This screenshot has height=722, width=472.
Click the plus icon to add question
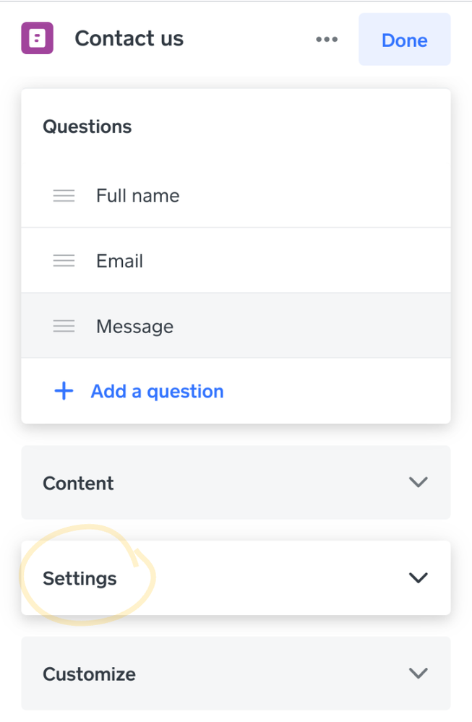pyautogui.click(x=64, y=392)
